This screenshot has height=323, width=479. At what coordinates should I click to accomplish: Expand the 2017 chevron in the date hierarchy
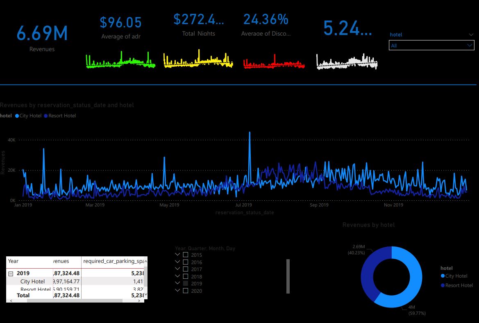pos(177,269)
